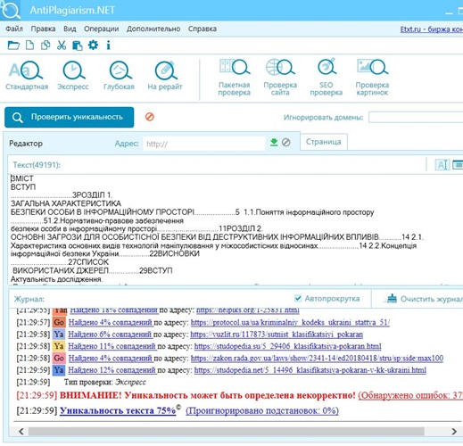This screenshot has height=446, width=463.
Task: Open the Операции menu
Action: click(x=102, y=29)
